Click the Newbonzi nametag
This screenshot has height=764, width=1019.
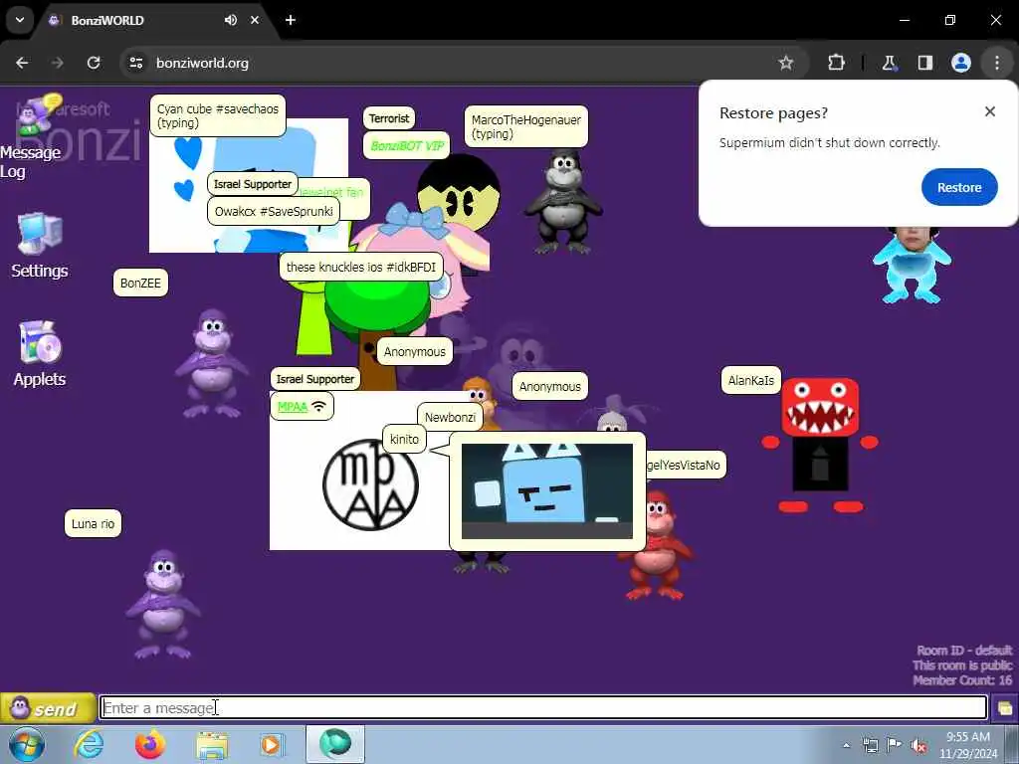[x=450, y=417]
